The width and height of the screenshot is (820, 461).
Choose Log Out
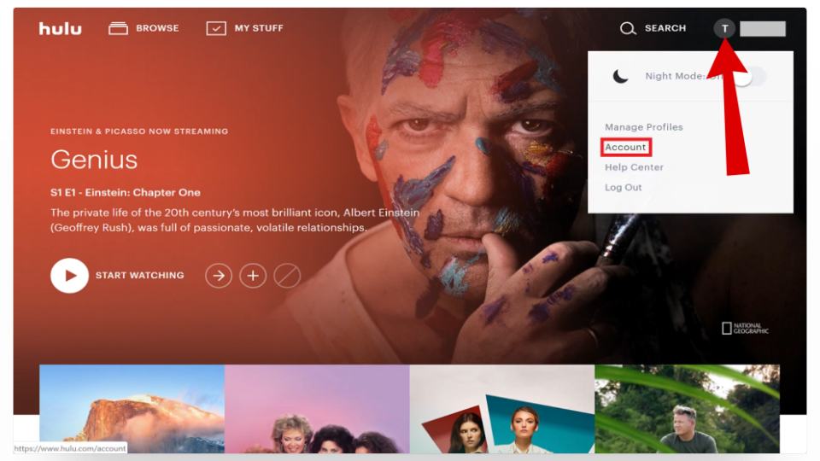tap(623, 187)
